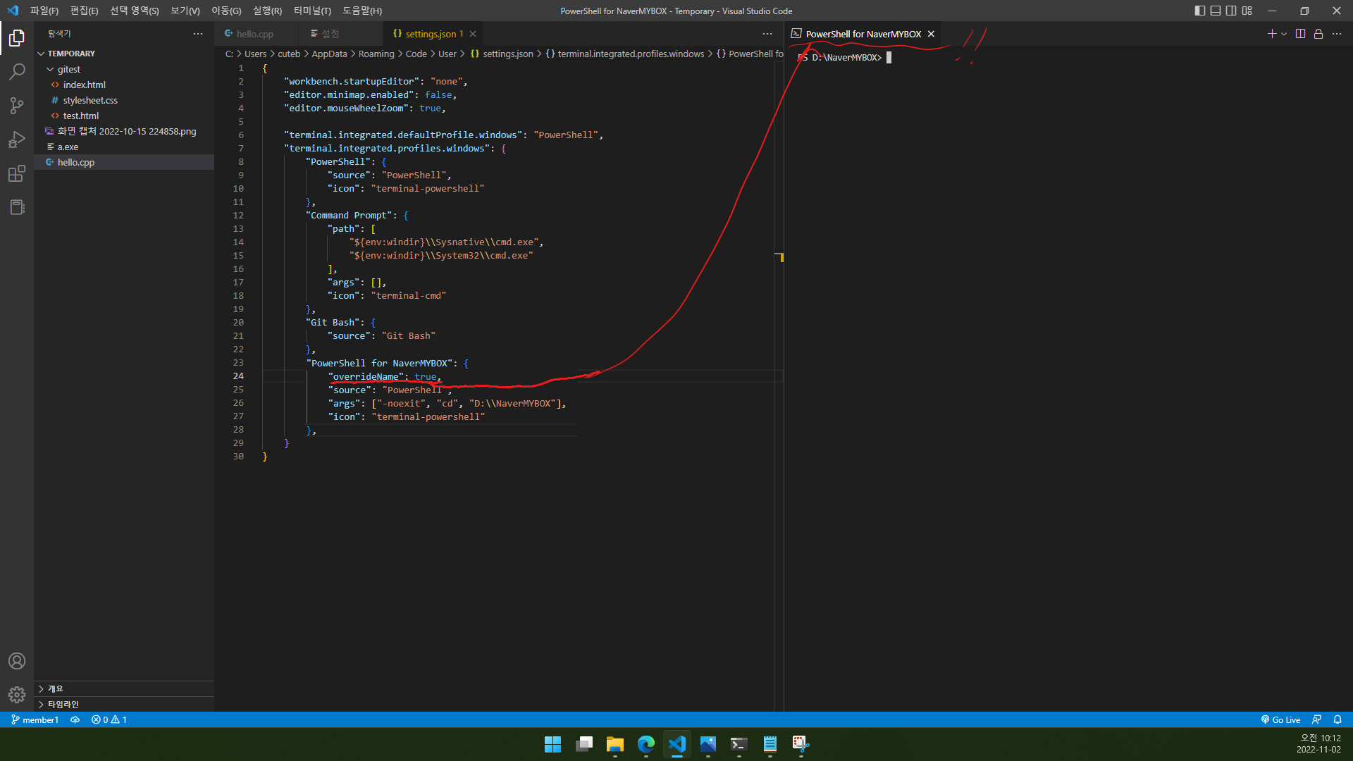Image resolution: width=1353 pixels, height=761 pixels.
Task: Open the 보기(V) menu
Action: click(185, 11)
